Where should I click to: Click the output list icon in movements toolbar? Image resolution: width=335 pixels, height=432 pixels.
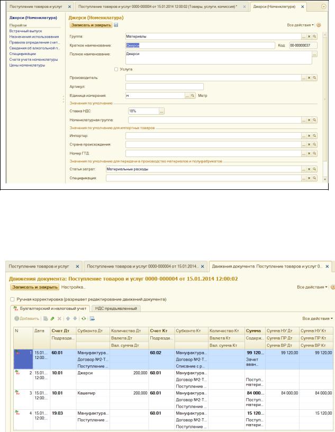point(92,318)
